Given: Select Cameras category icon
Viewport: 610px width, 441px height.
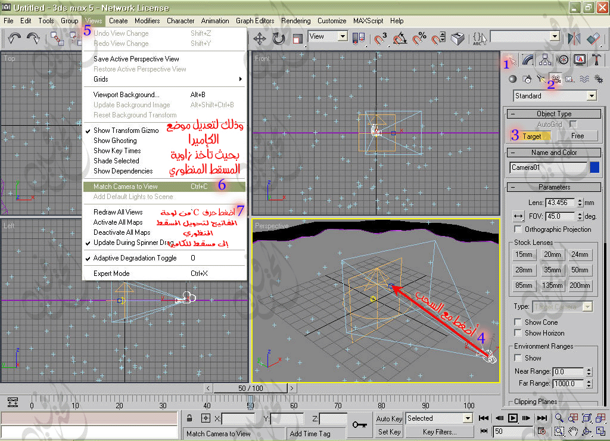Looking at the screenshot, I should [x=556, y=79].
